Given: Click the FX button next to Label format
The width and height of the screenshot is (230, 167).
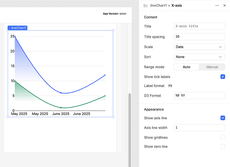Looking at the screenshot, I should (x=170, y=86).
